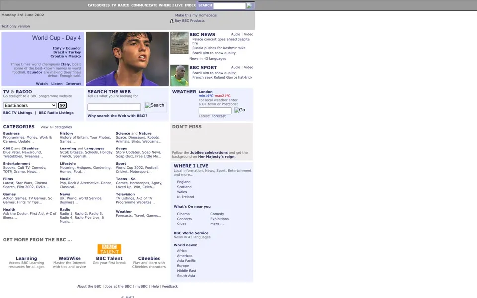This screenshot has height=298, width=477.
Task: Open the Soaps category
Action: 121,149
